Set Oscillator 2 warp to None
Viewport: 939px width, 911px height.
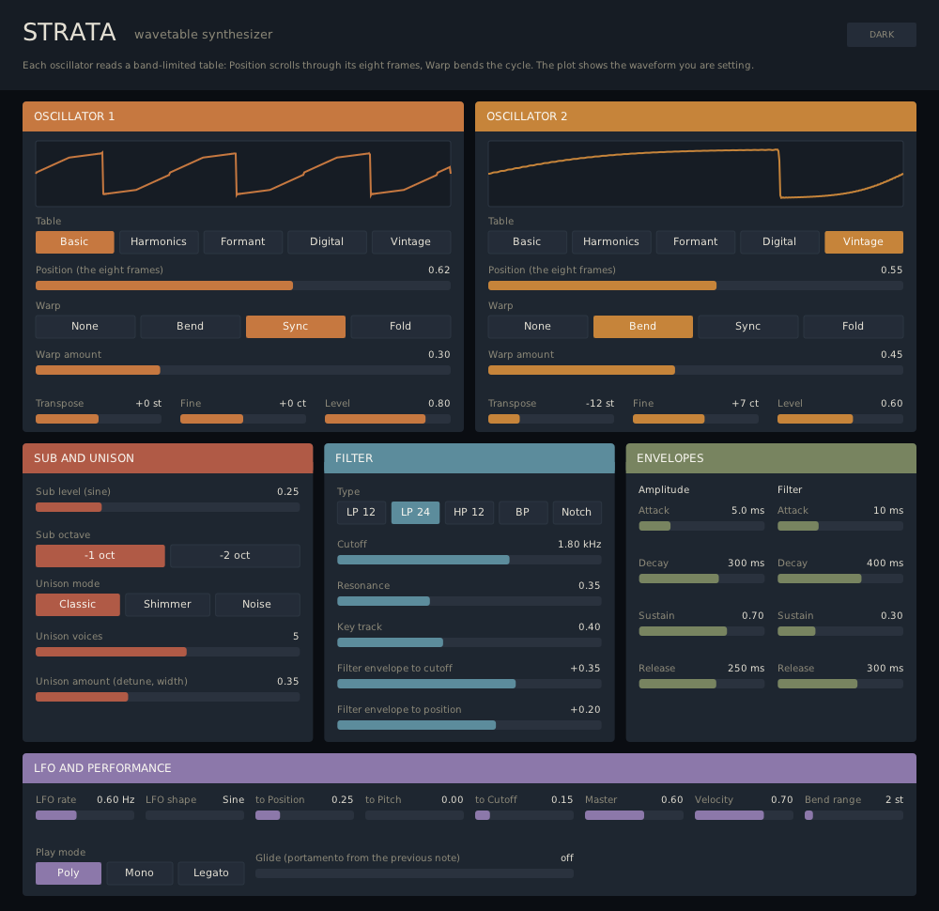[x=538, y=327]
